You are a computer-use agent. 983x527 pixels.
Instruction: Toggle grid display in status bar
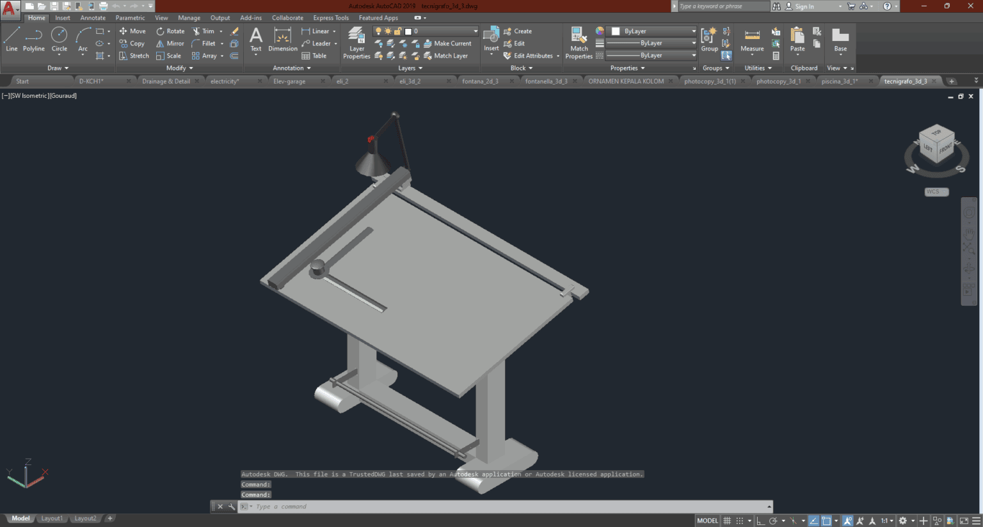726,521
